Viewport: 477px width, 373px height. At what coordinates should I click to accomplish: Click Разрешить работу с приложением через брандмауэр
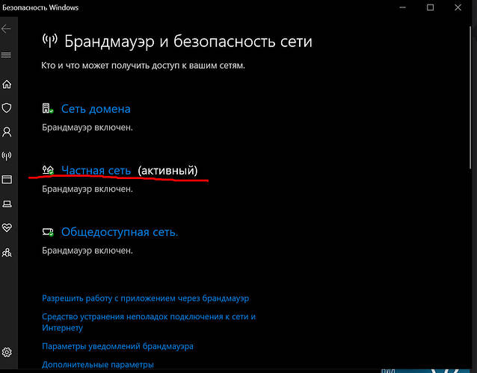[145, 298]
